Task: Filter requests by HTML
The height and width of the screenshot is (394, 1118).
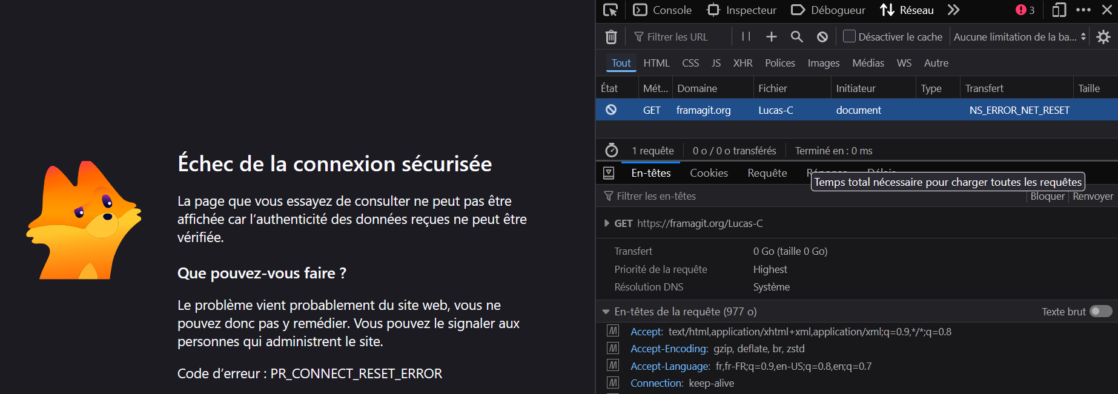Action: [657, 63]
